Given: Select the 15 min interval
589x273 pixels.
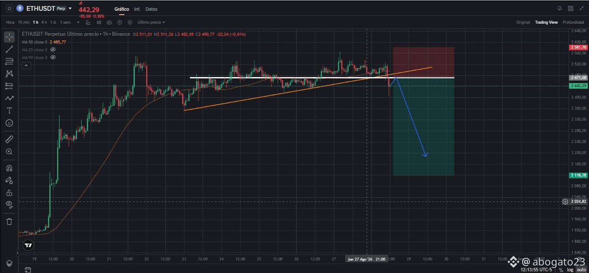Looking at the screenshot, I should (x=24, y=22).
